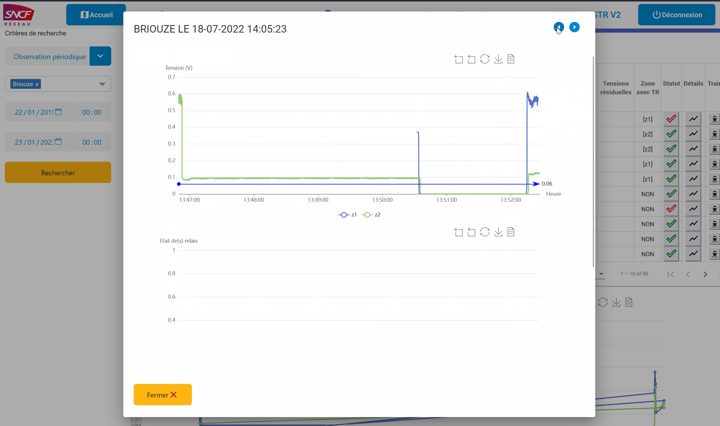This screenshot has width=720, height=426.
Task: Open data view of the tension chart
Action: coord(511,59)
